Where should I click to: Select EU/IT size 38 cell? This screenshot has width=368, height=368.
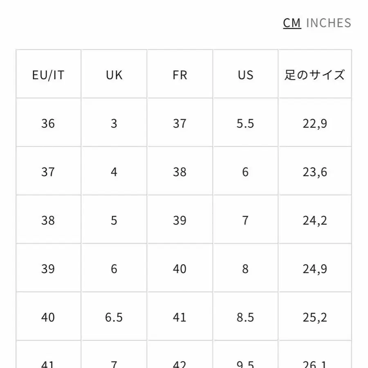tap(48, 220)
